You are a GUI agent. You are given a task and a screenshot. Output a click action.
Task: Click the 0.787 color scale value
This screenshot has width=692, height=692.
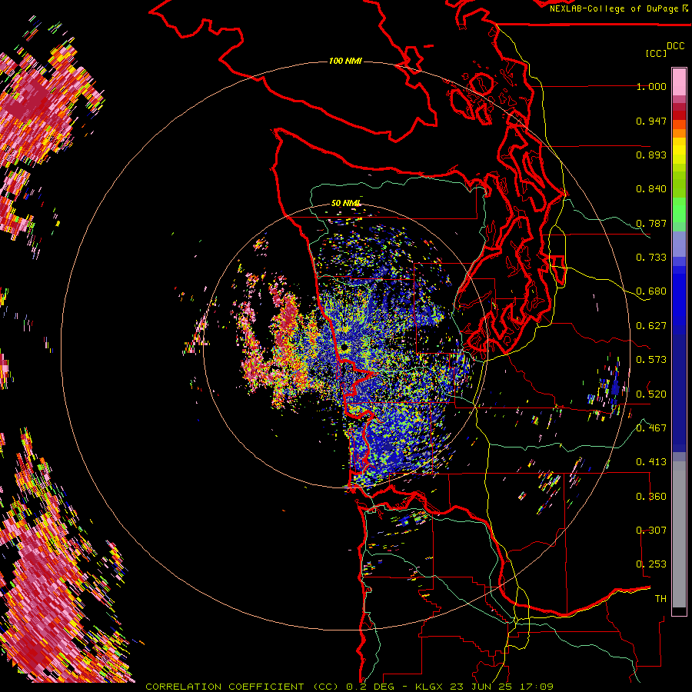tap(651, 223)
